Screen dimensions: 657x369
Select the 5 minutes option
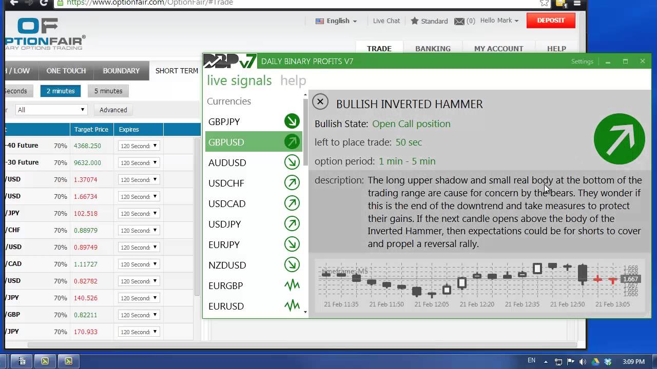click(x=108, y=91)
